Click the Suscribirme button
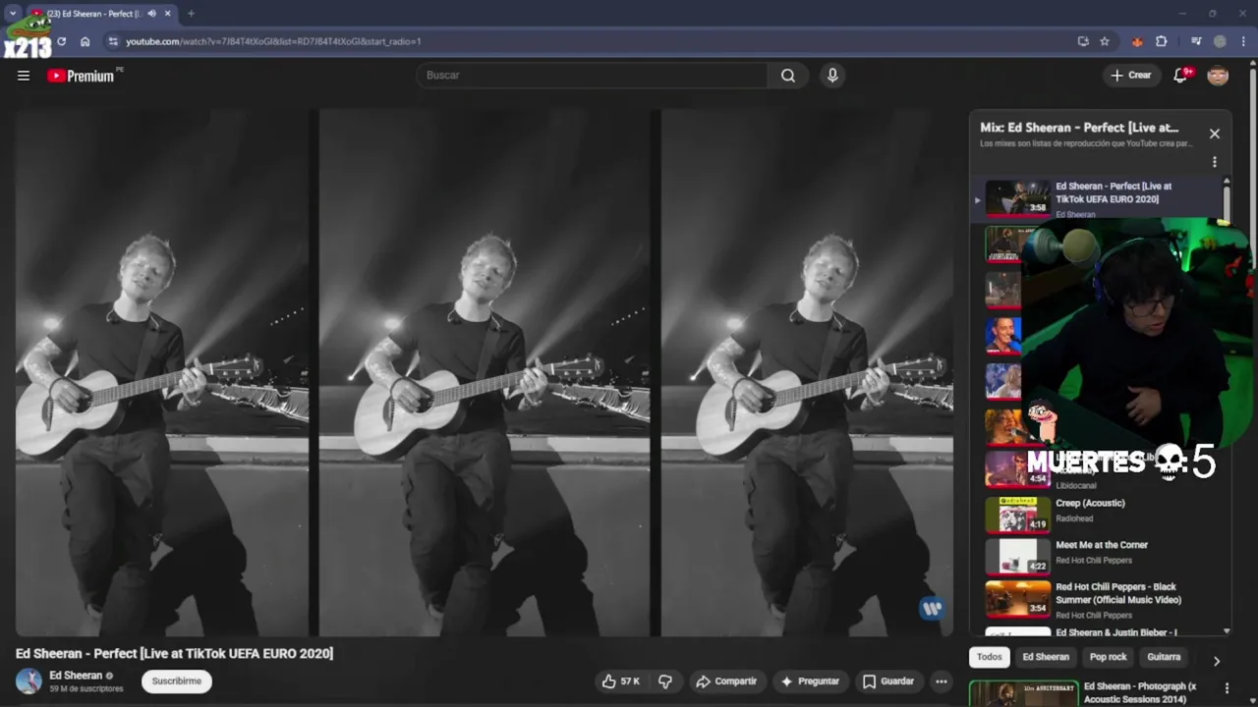1258x707 pixels. 177,681
